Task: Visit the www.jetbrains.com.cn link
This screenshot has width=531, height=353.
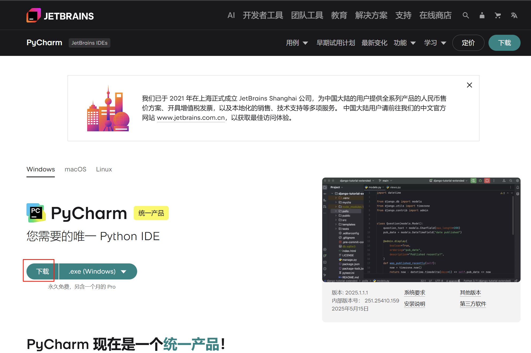Action: point(191,118)
